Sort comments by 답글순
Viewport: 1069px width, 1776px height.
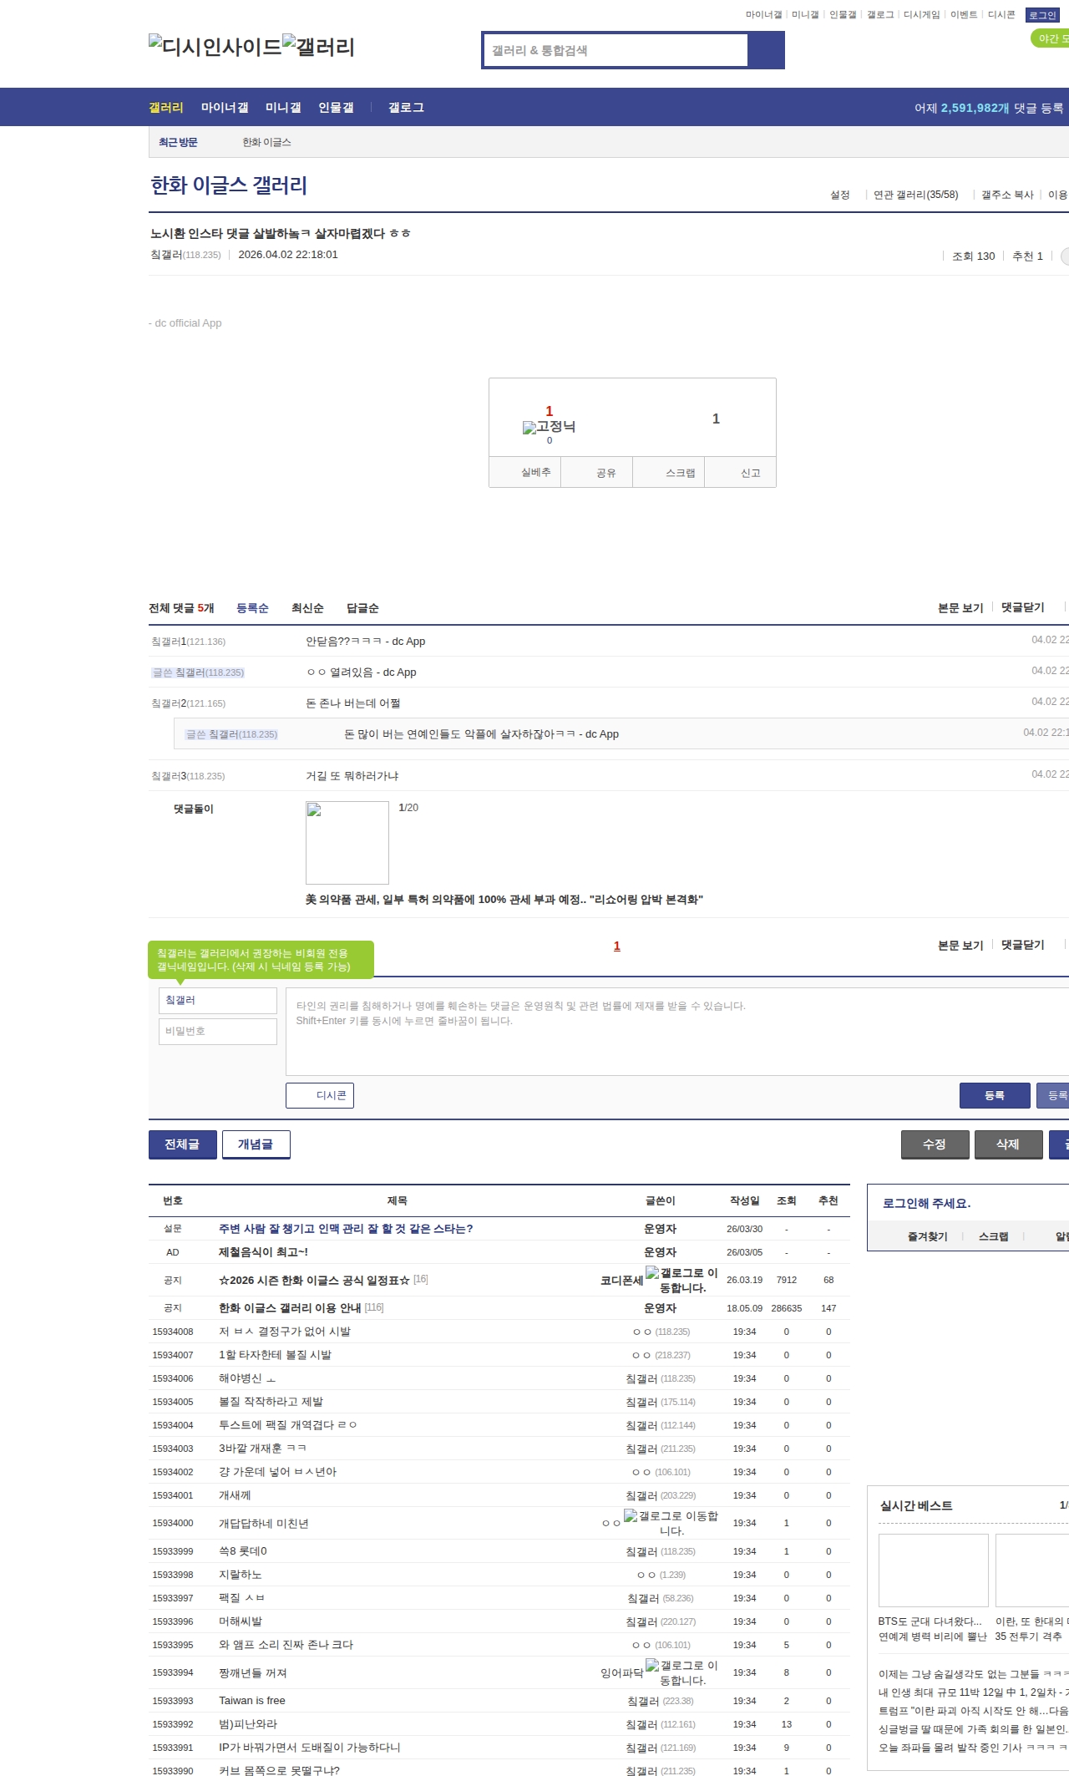pos(362,608)
